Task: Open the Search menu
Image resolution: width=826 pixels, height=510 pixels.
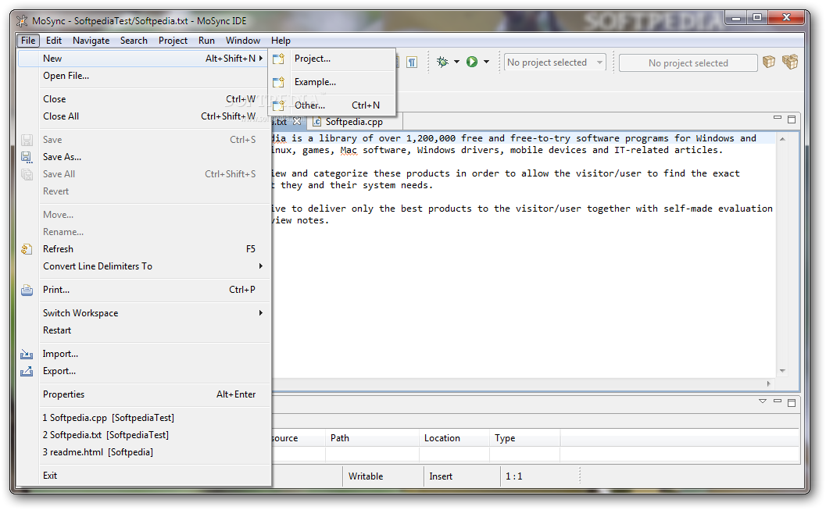Action: [x=134, y=41]
